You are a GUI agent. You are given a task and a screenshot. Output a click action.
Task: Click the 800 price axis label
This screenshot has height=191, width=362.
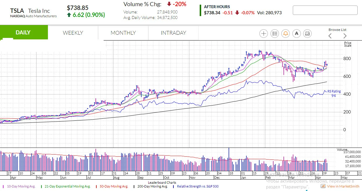click(x=347, y=59)
